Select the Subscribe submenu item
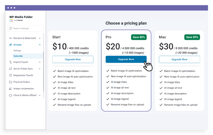Image resolution: width=213 pixels, height=135 pixels. point(18,56)
